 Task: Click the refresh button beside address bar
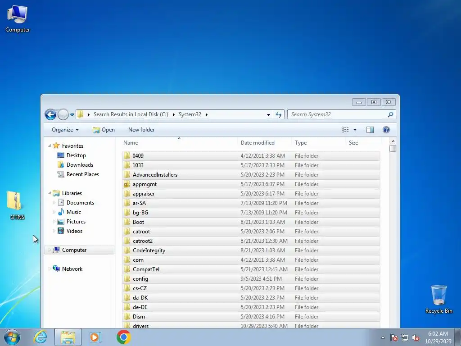(x=278, y=114)
